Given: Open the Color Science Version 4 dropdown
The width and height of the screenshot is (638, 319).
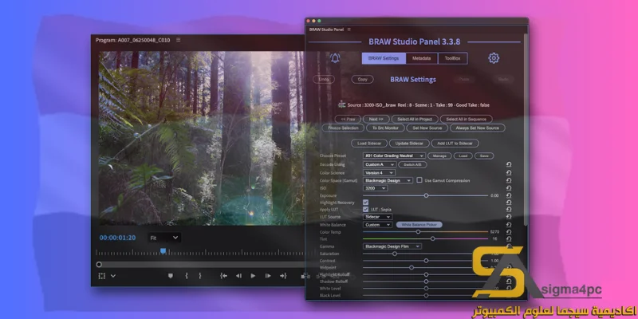Looking at the screenshot, I should coord(379,172).
